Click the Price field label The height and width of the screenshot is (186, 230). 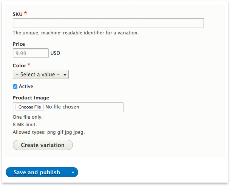point(19,44)
